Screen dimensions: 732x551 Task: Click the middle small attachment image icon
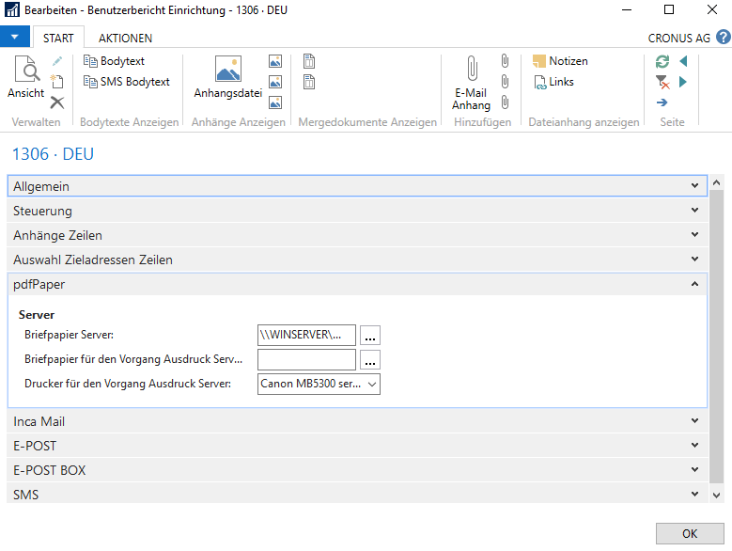click(275, 82)
